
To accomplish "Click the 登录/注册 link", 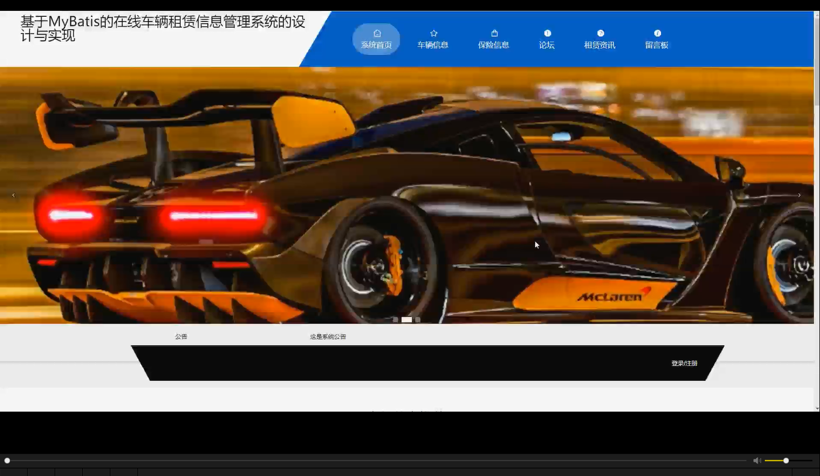I will click(x=684, y=363).
